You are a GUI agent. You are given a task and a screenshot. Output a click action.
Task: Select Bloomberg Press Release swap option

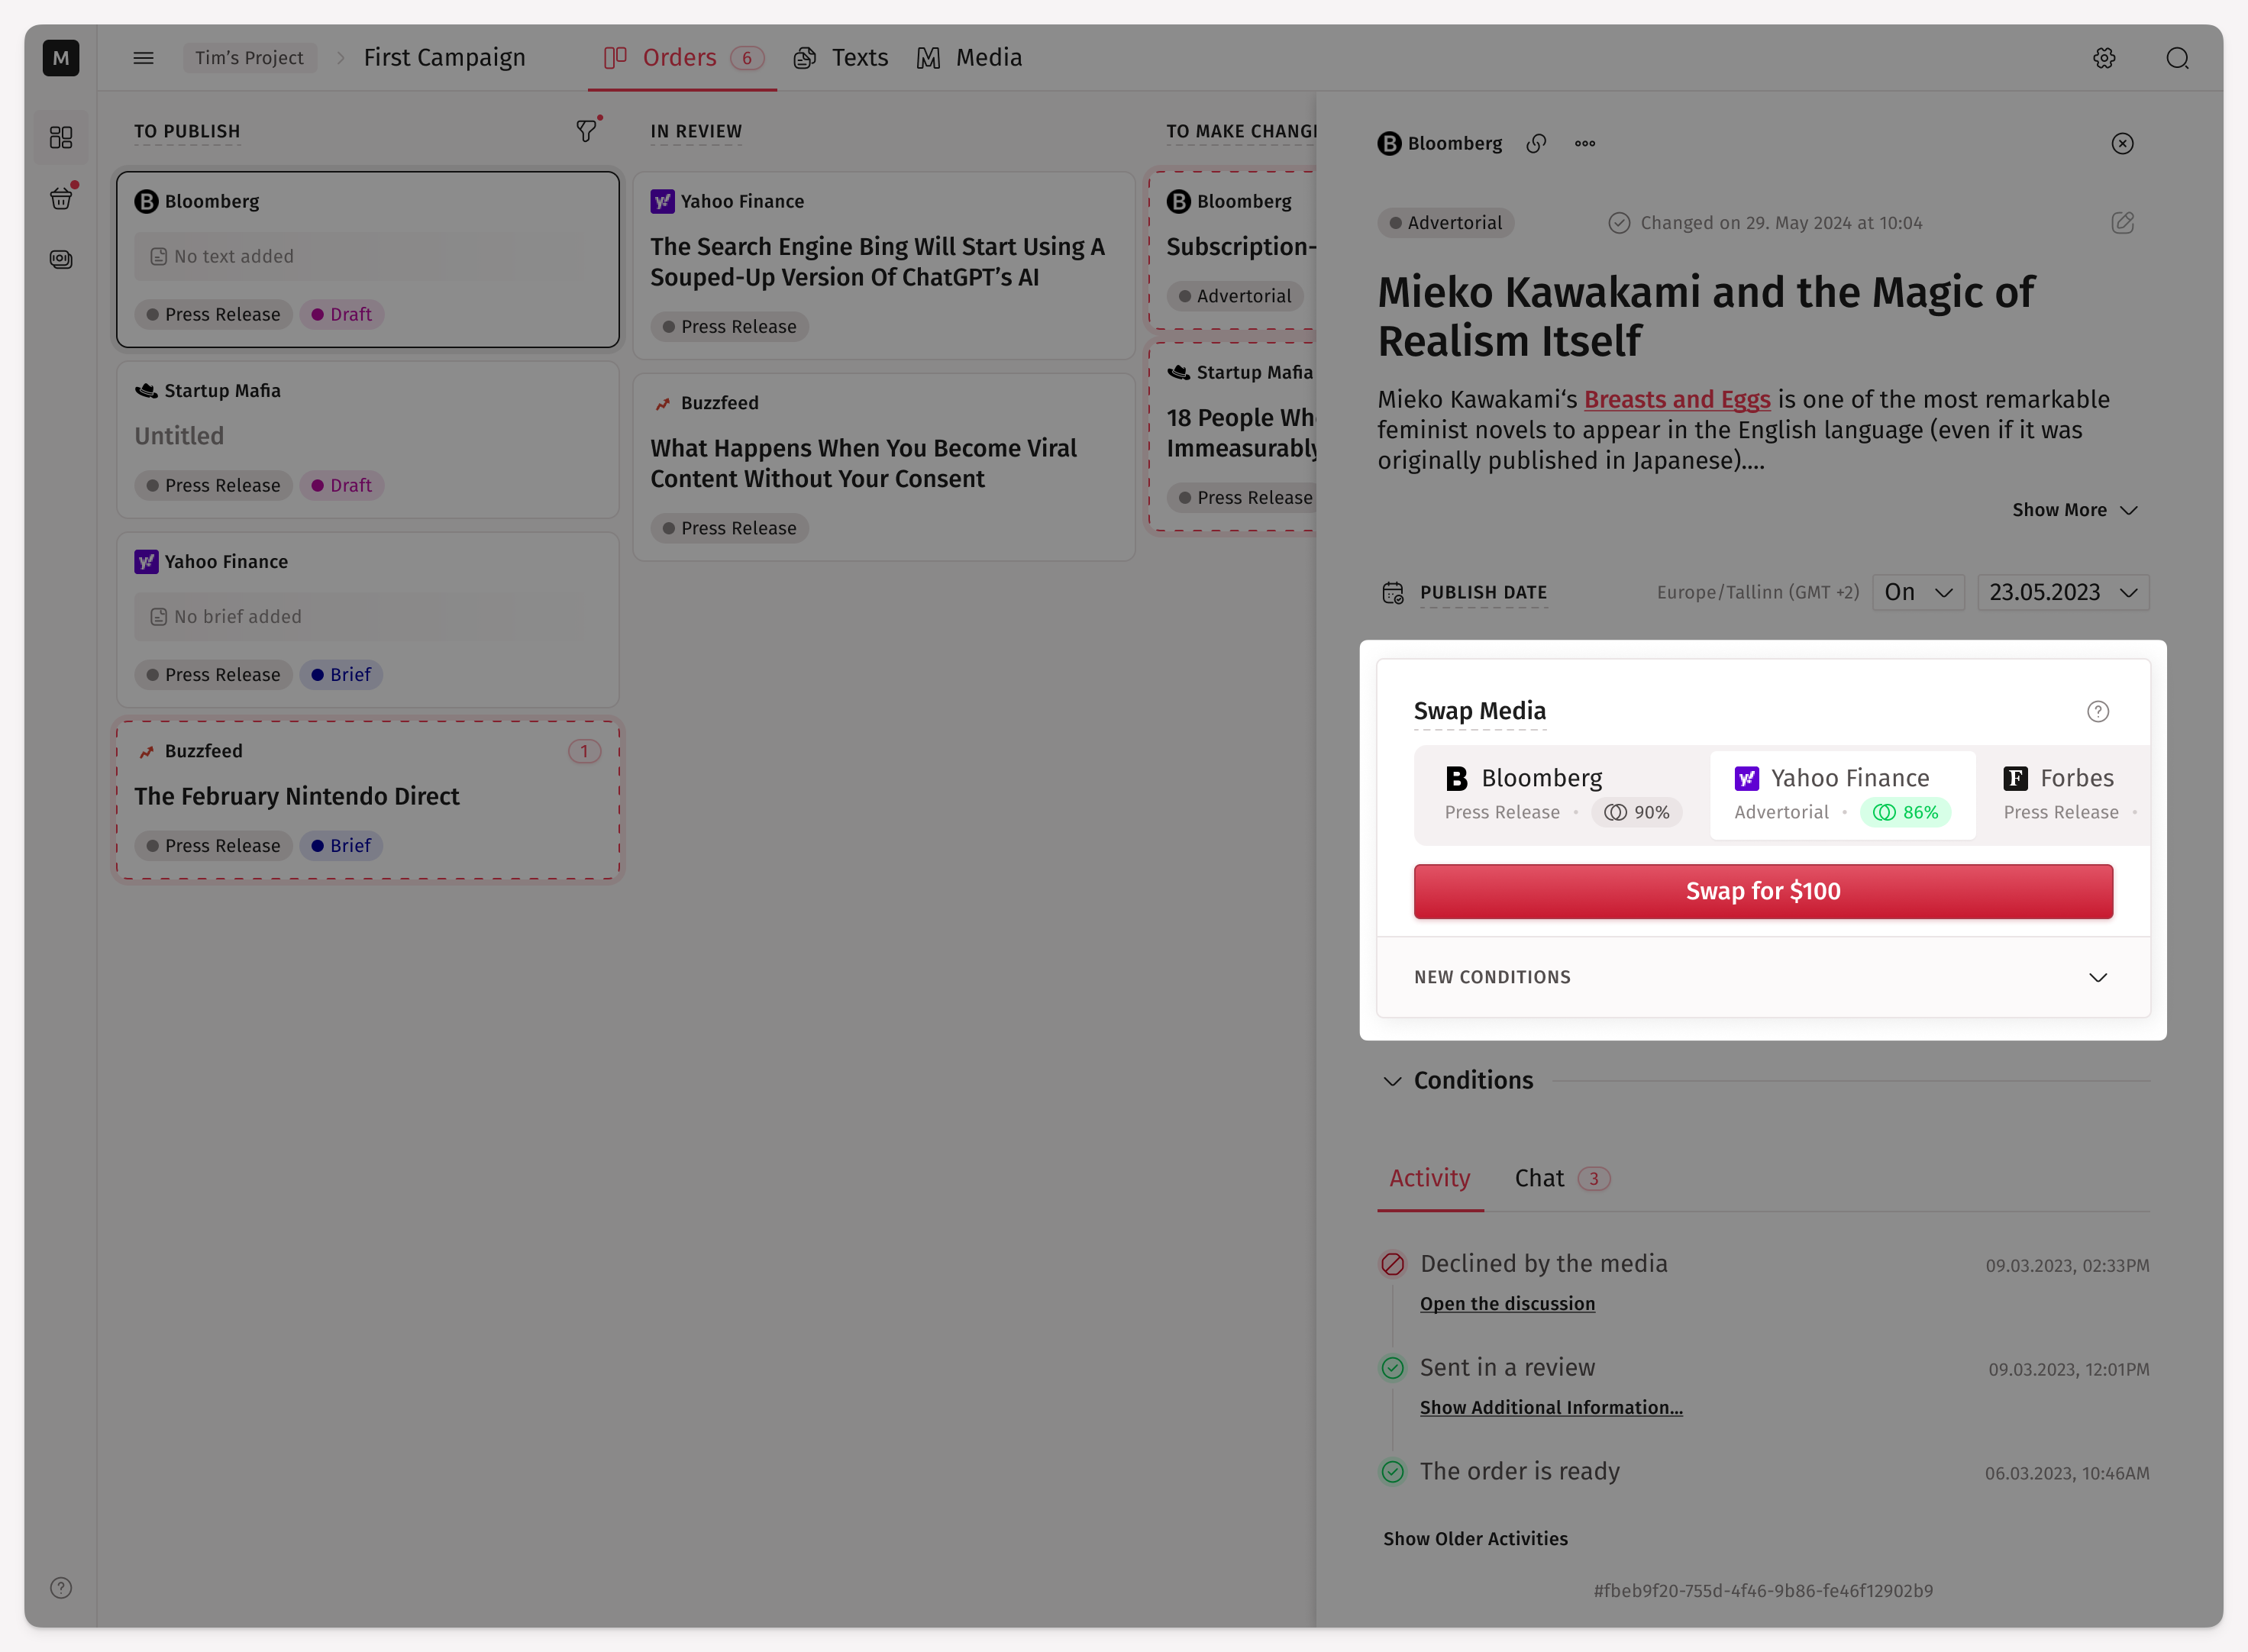click(1560, 794)
